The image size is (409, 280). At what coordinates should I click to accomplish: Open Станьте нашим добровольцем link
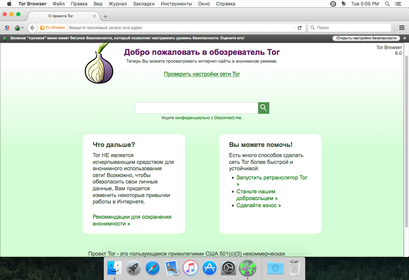click(257, 195)
